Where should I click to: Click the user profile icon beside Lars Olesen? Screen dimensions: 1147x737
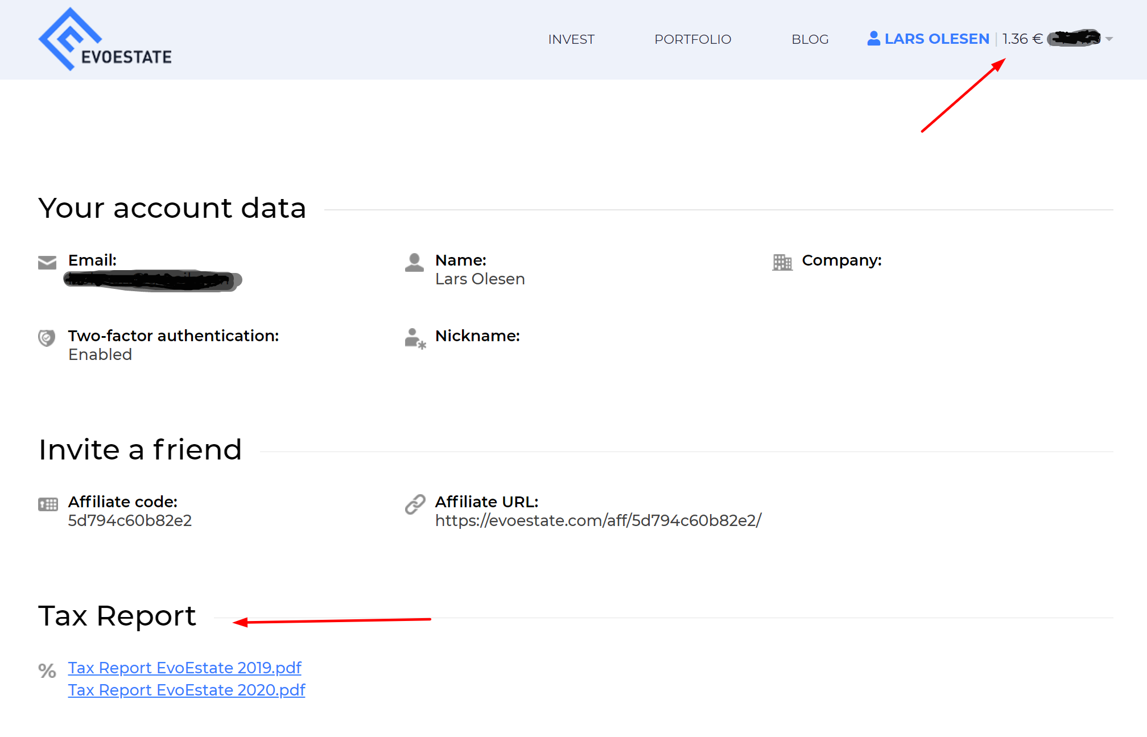tap(873, 38)
